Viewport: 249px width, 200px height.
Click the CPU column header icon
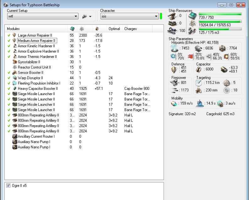pos(72,29)
